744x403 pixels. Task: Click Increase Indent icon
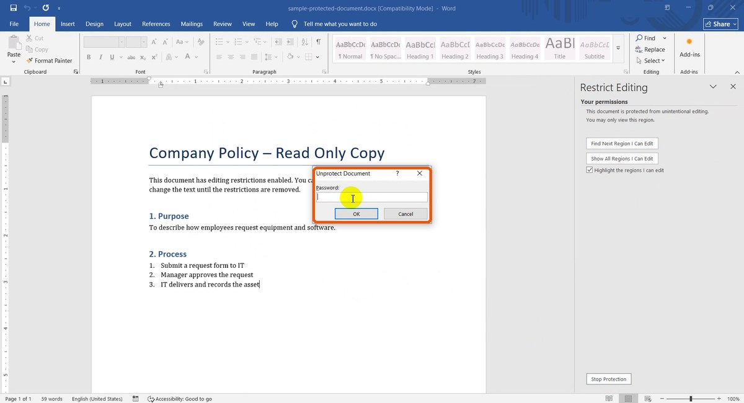[x=290, y=42]
